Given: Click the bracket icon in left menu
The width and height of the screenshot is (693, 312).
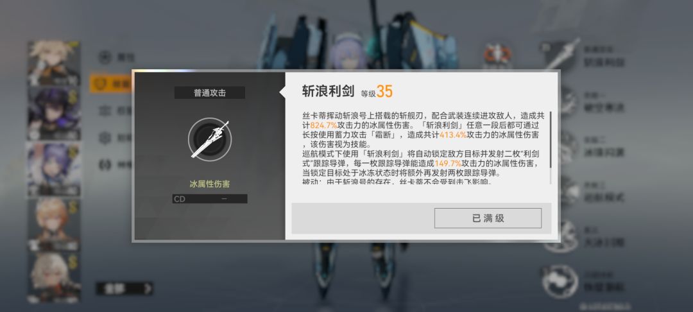Looking at the screenshot, I should pos(105,165).
